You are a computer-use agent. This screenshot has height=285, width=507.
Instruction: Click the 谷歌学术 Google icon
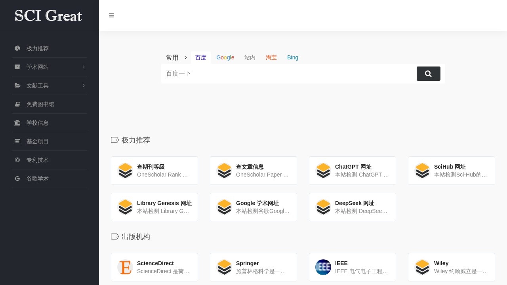pyautogui.click(x=17, y=179)
